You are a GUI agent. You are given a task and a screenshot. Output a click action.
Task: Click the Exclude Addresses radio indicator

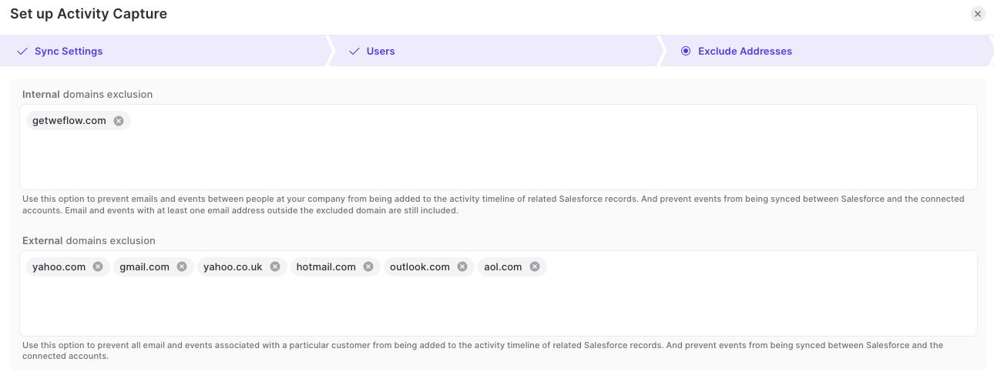click(x=686, y=51)
